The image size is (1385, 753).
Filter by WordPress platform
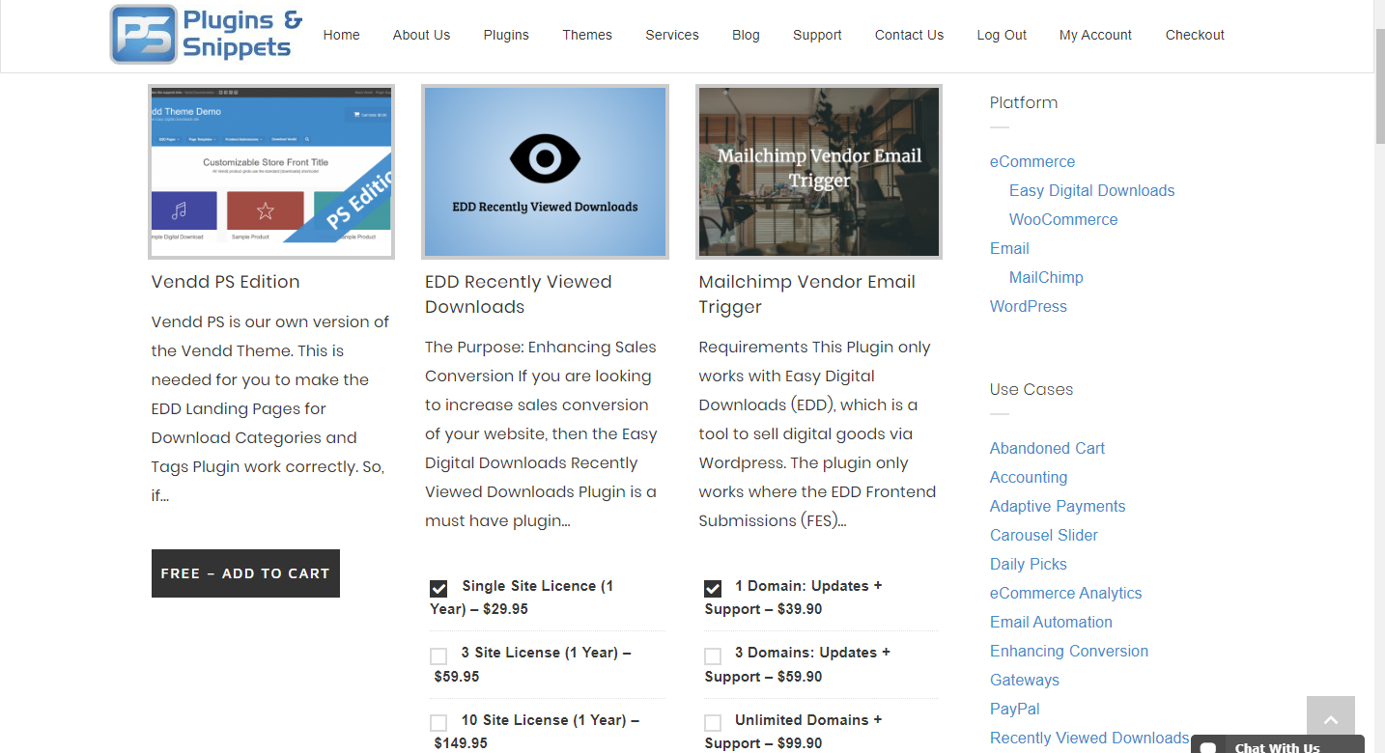pyautogui.click(x=1029, y=306)
